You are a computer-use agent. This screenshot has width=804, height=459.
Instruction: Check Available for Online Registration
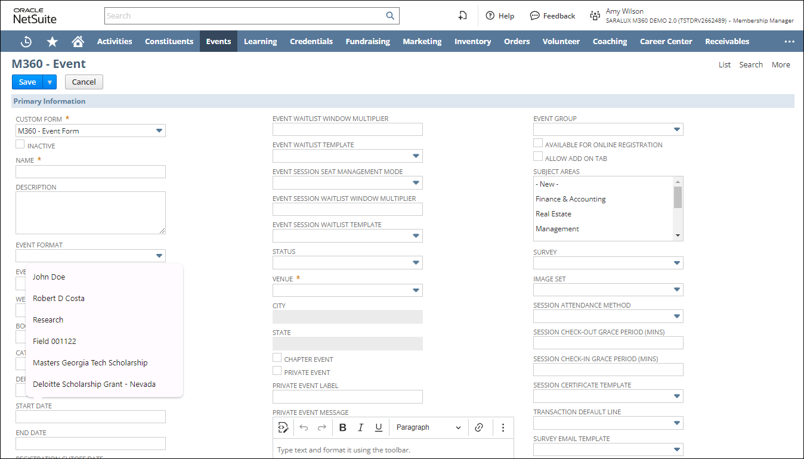pyautogui.click(x=538, y=144)
